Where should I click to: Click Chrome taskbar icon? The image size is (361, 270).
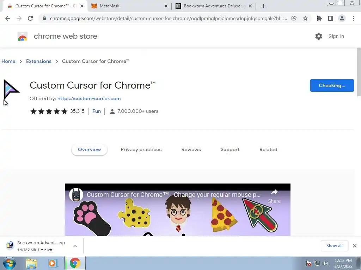pyautogui.click(x=75, y=263)
